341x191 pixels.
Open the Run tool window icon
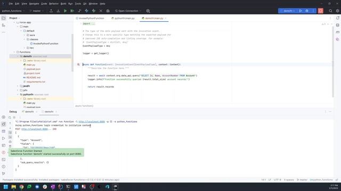tap(4, 138)
